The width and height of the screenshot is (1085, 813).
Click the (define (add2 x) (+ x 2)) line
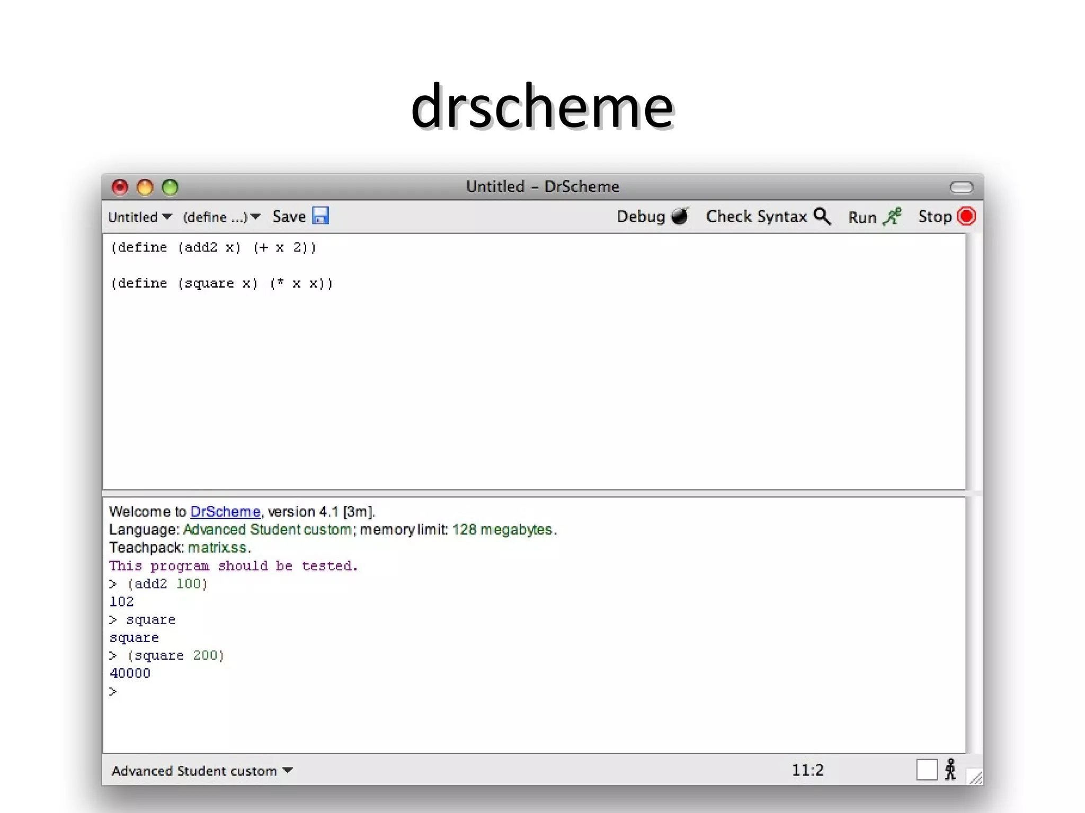pos(213,247)
